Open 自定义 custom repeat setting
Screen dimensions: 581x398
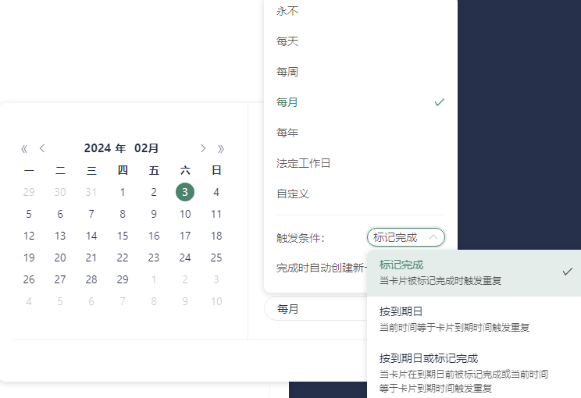click(293, 194)
